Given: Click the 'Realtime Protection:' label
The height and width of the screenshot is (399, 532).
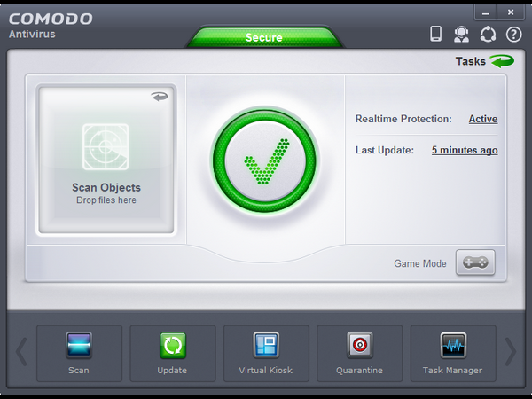Looking at the screenshot, I should click(403, 119).
